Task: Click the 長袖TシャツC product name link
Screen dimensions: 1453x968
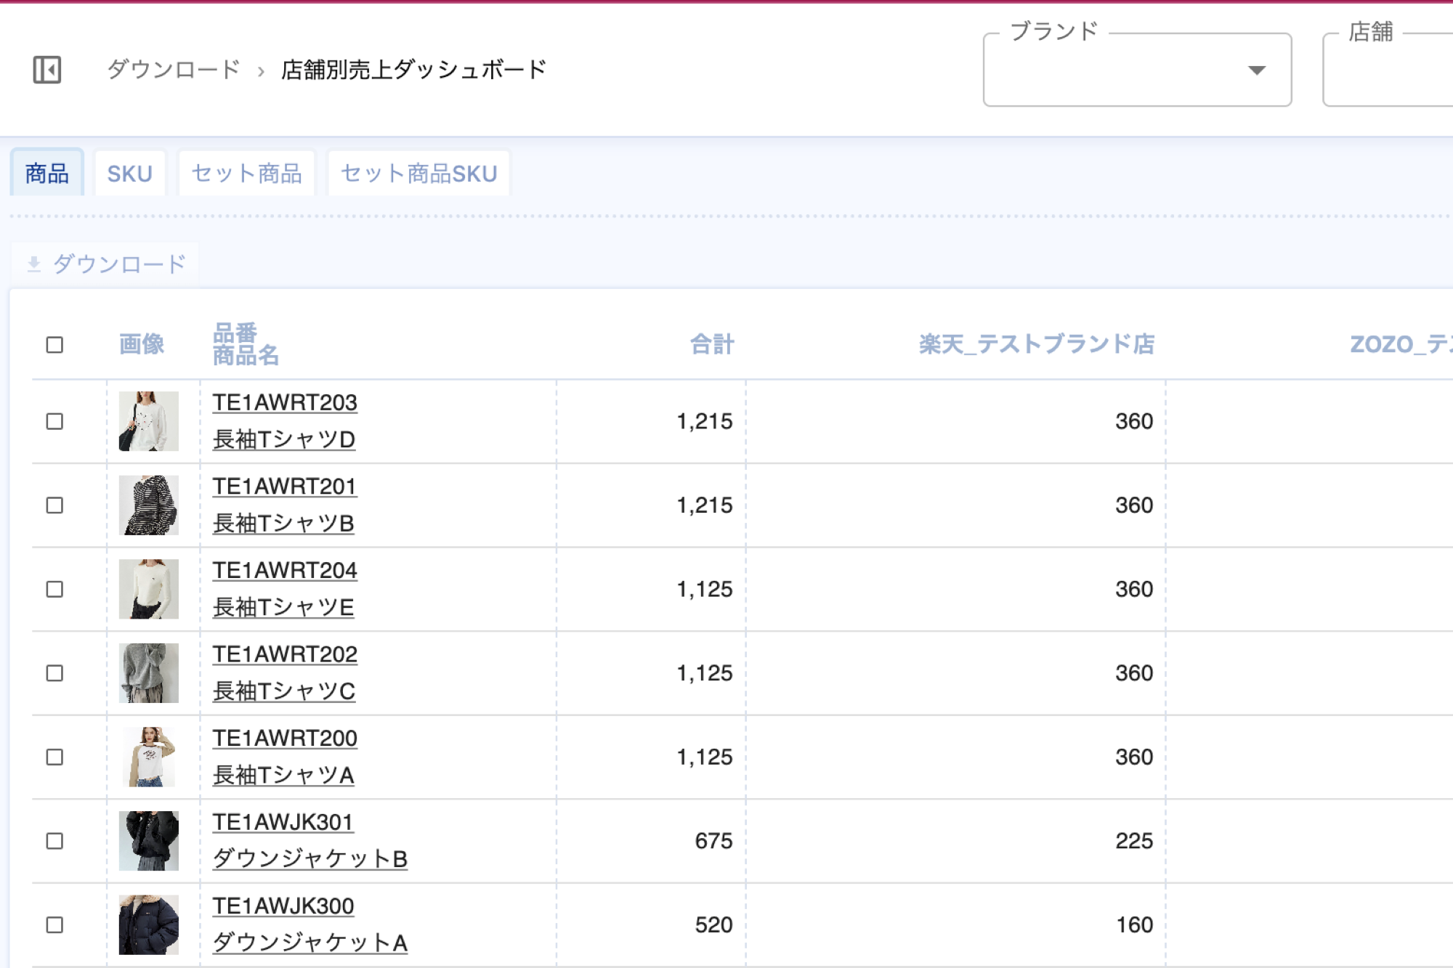Action: pyautogui.click(x=283, y=691)
